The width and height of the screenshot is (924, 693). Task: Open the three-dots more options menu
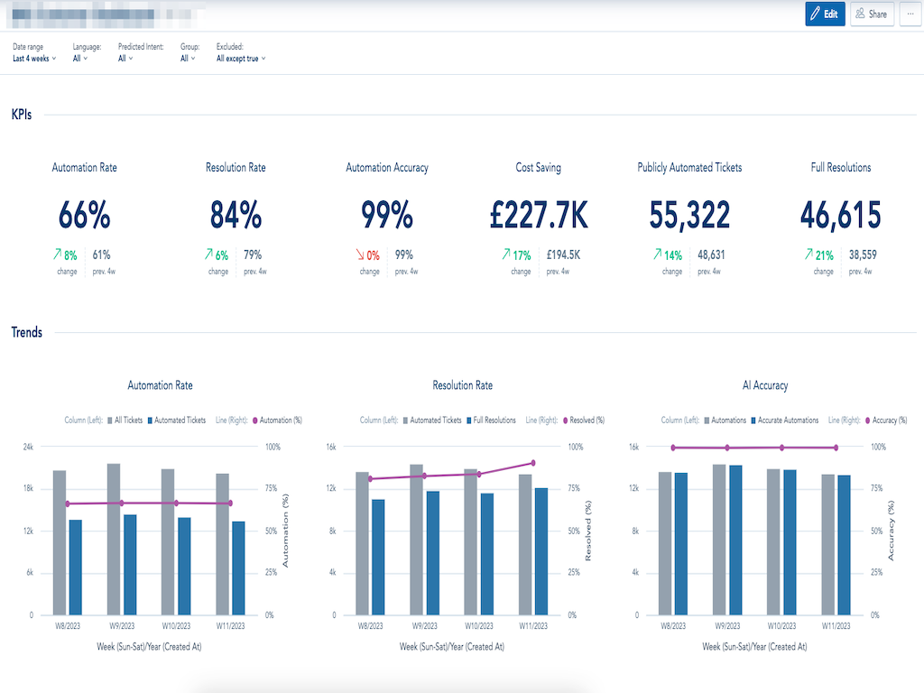point(910,14)
